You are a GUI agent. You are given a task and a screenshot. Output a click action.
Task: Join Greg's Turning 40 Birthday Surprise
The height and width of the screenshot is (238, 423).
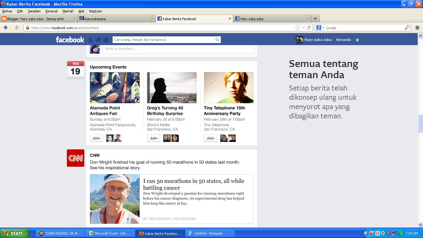154,138
